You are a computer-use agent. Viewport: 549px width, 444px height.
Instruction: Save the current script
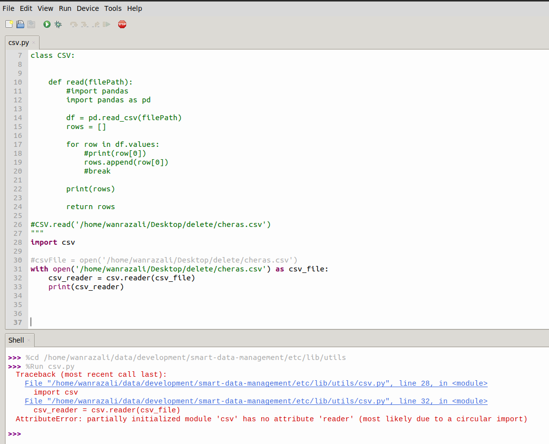pos(31,24)
